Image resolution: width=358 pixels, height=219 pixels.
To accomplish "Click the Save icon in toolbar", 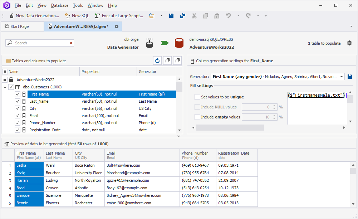I will (171, 16).
